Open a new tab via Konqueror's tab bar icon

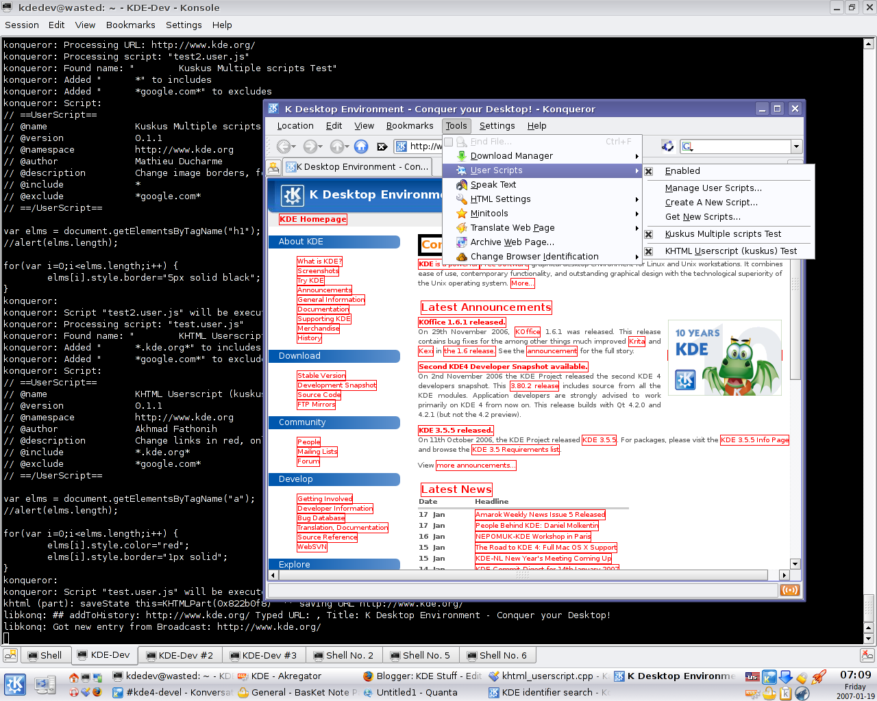(273, 166)
